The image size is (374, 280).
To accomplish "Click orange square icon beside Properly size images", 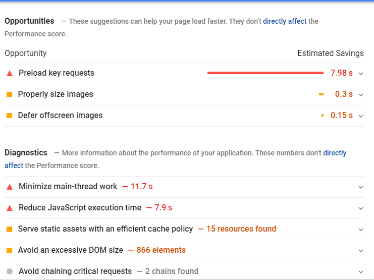I will coord(9,94).
